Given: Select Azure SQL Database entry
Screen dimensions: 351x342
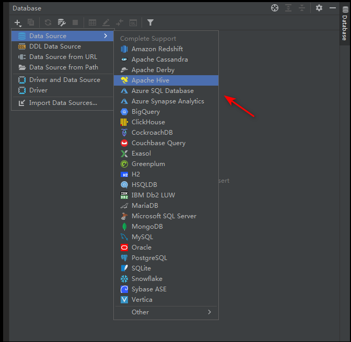Looking at the screenshot, I should click(166, 91).
